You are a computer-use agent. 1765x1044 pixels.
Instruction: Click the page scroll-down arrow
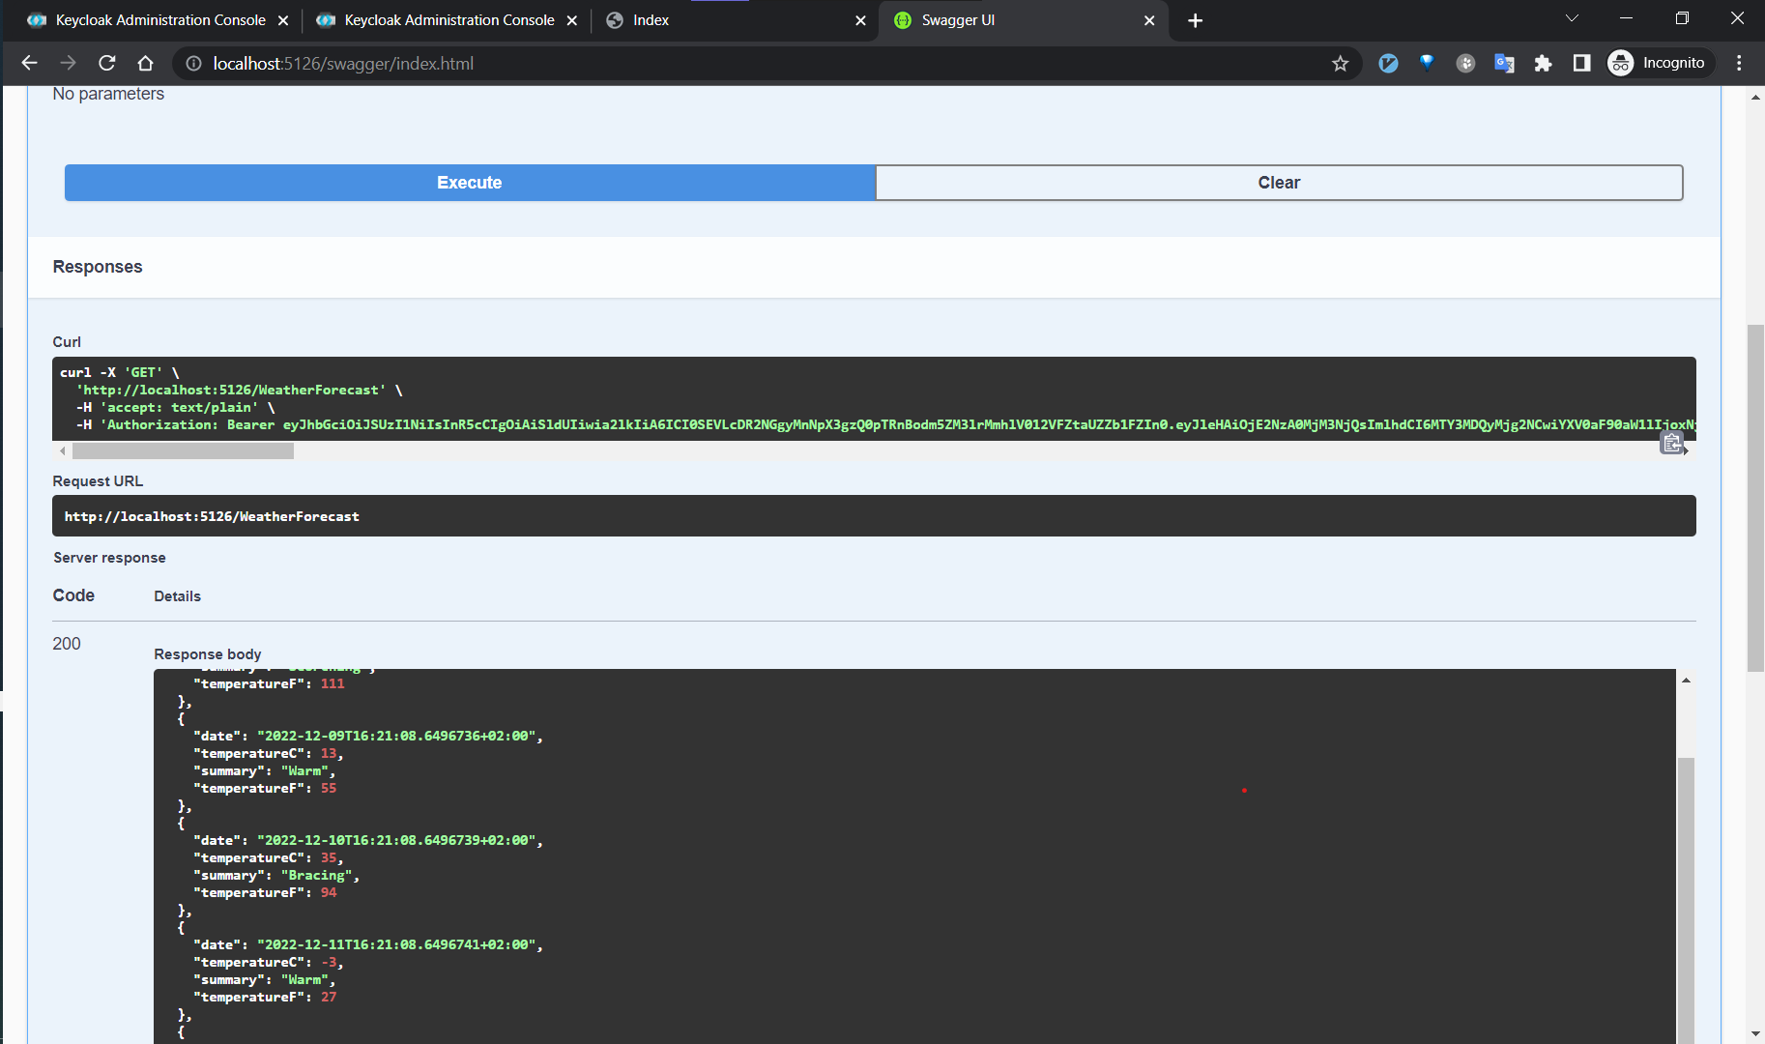click(1755, 1033)
